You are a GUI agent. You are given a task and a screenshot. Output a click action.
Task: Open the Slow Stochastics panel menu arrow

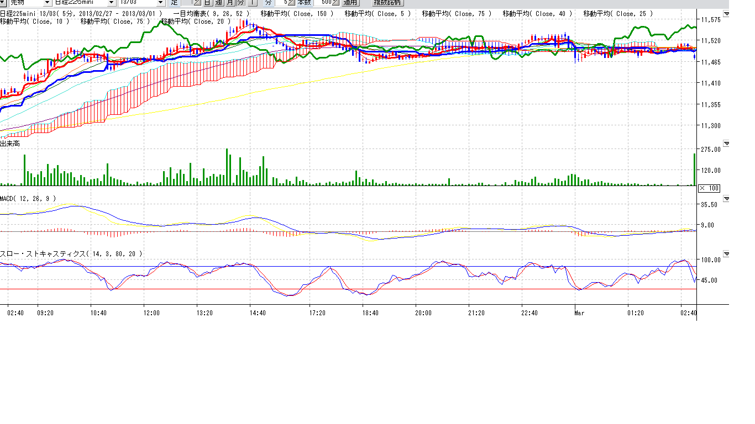[726, 254]
